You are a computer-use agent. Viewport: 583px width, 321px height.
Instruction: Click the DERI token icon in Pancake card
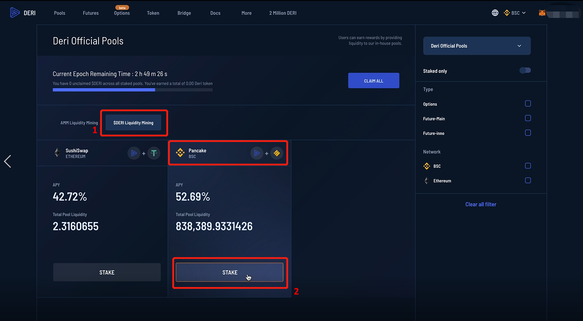(x=257, y=153)
